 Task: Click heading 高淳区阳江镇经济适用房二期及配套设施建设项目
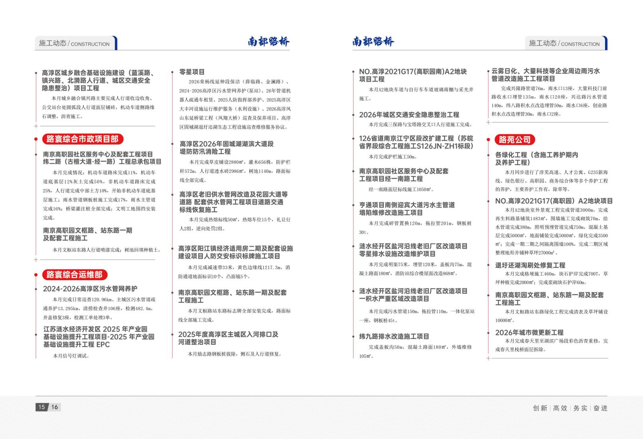(x=236, y=252)
